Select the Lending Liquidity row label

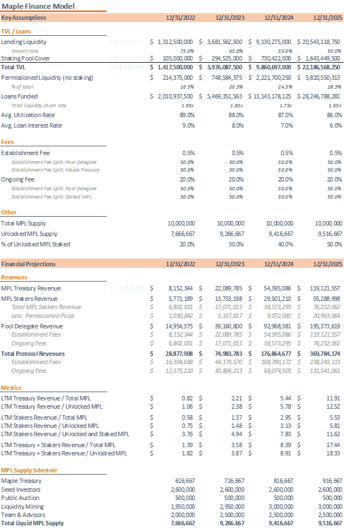[x=24, y=42]
